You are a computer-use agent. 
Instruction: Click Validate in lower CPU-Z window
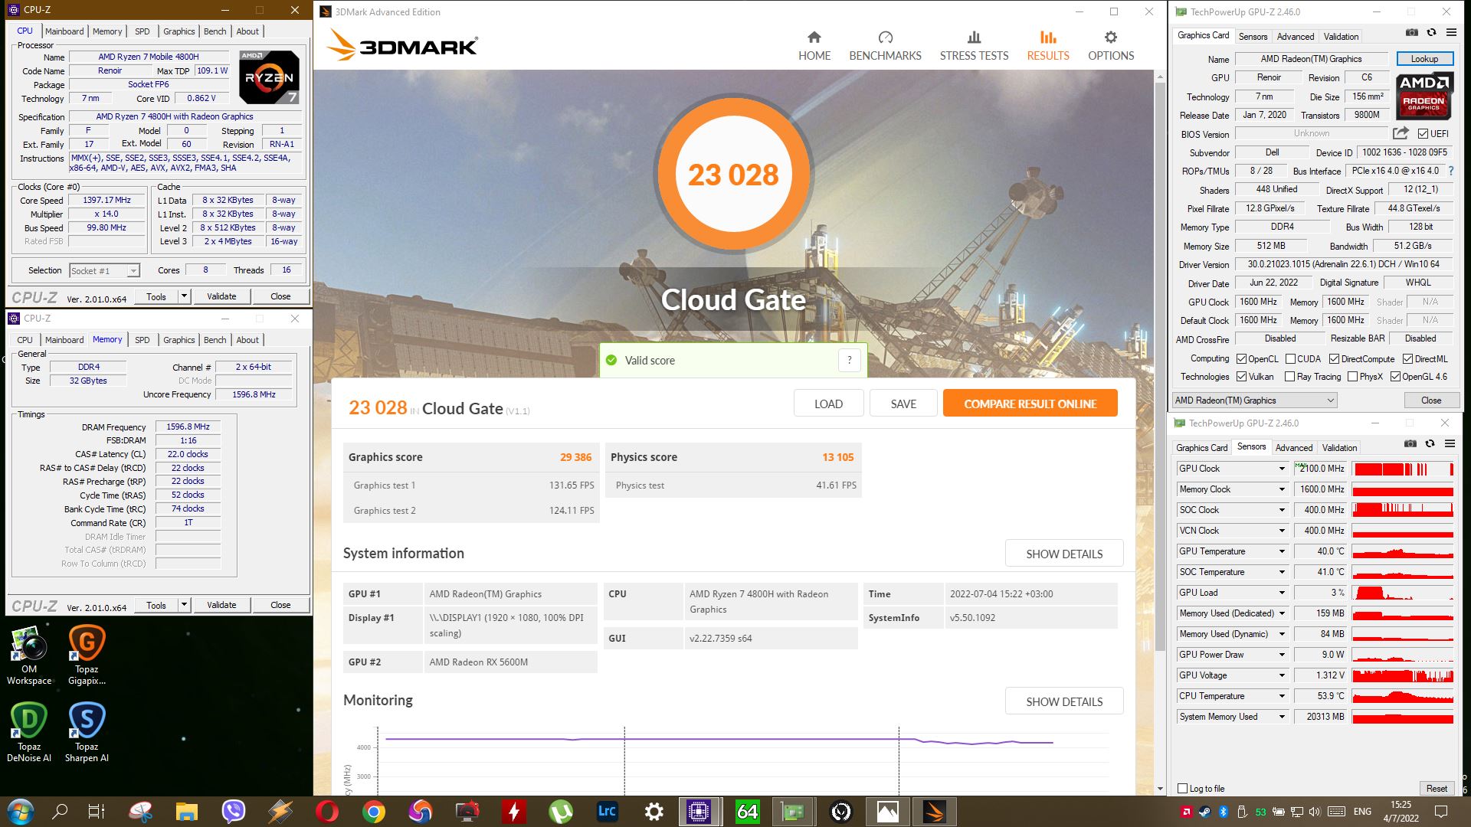[x=221, y=605]
